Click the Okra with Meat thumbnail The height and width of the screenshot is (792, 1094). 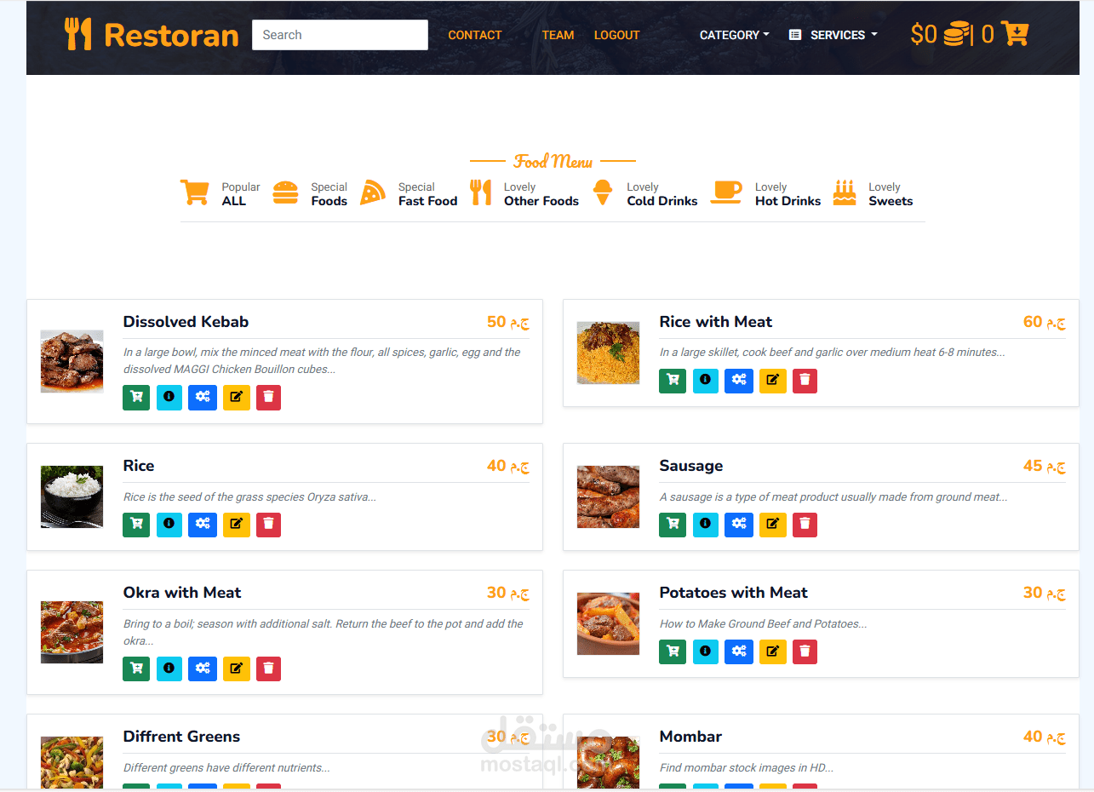(72, 632)
